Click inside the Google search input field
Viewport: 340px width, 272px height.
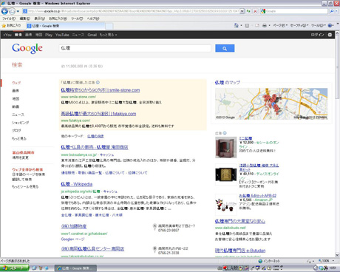135,48
